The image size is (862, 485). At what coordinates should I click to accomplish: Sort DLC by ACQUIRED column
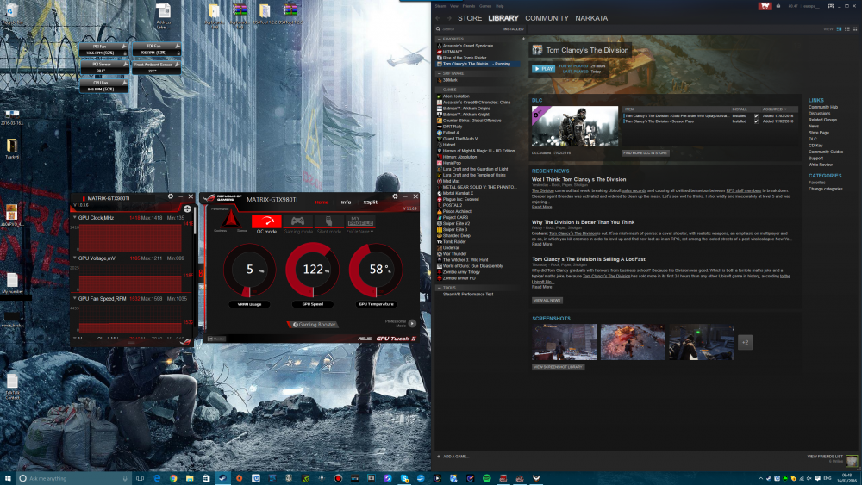pyautogui.click(x=774, y=109)
